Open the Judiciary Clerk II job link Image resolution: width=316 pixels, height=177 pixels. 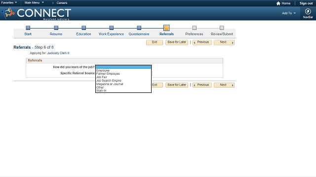point(58,53)
